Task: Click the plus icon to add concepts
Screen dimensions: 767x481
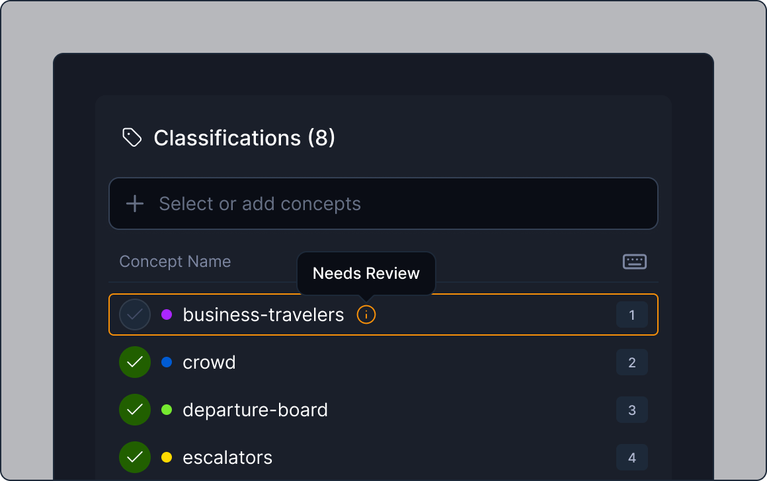Action: click(x=135, y=203)
